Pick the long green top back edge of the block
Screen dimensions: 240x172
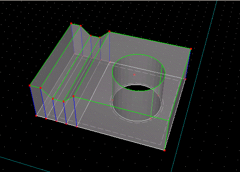pyautogui.click(x=150, y=40)
